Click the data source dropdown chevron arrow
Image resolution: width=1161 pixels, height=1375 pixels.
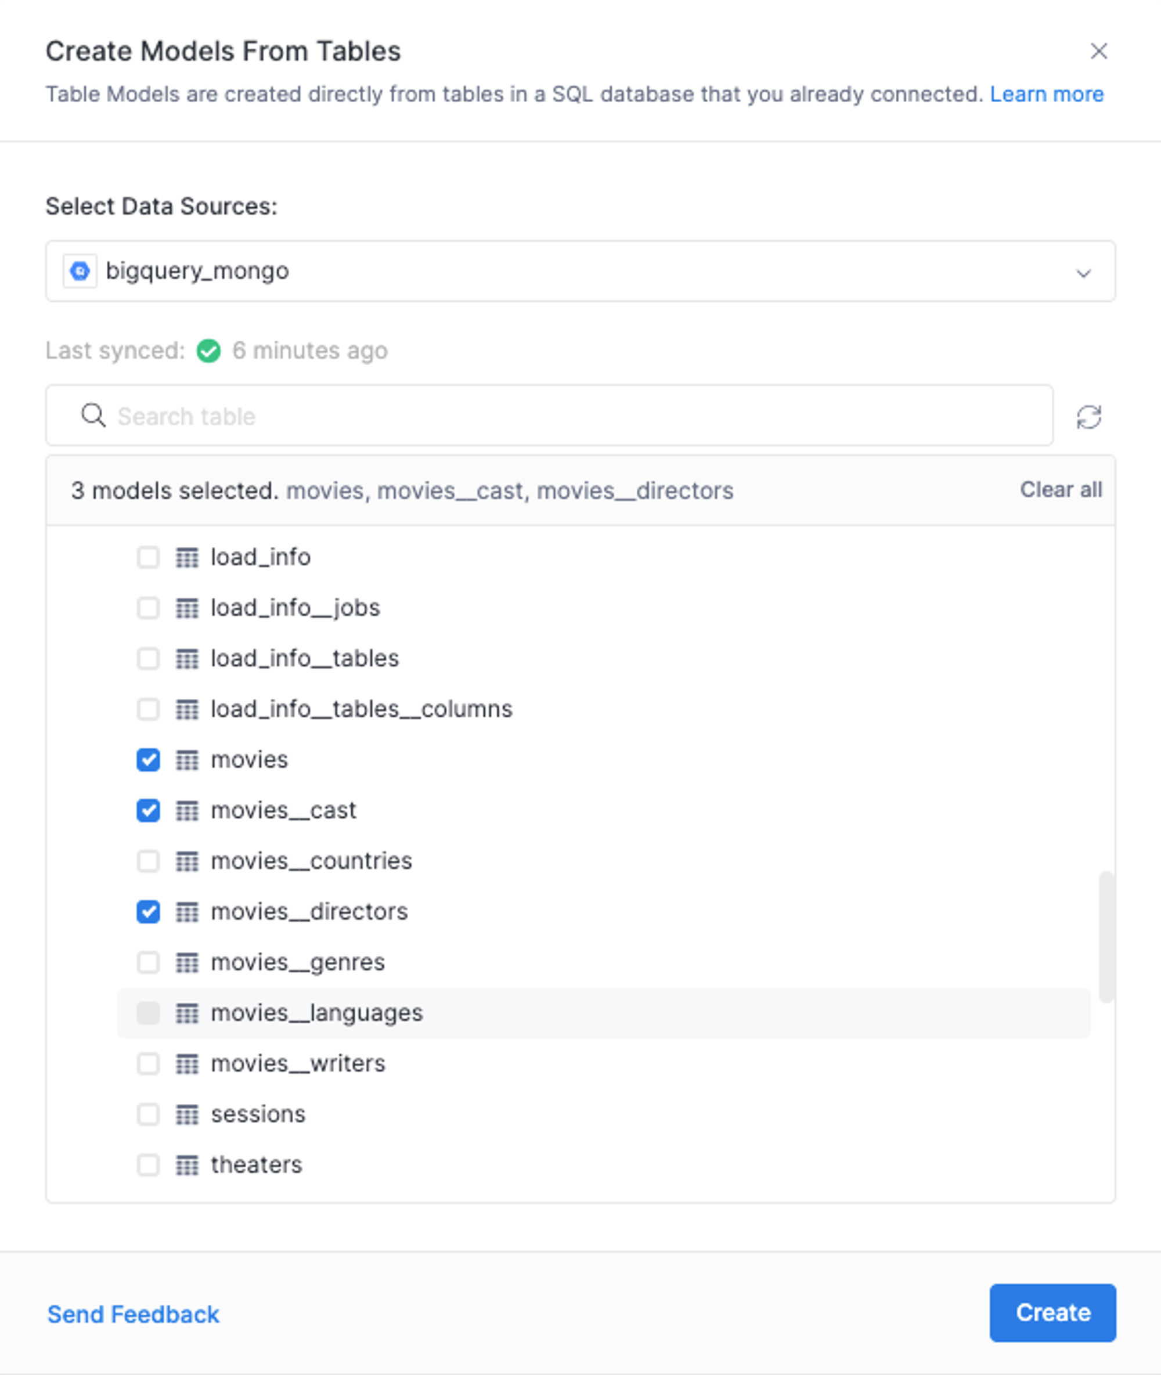pos(1083,273)
